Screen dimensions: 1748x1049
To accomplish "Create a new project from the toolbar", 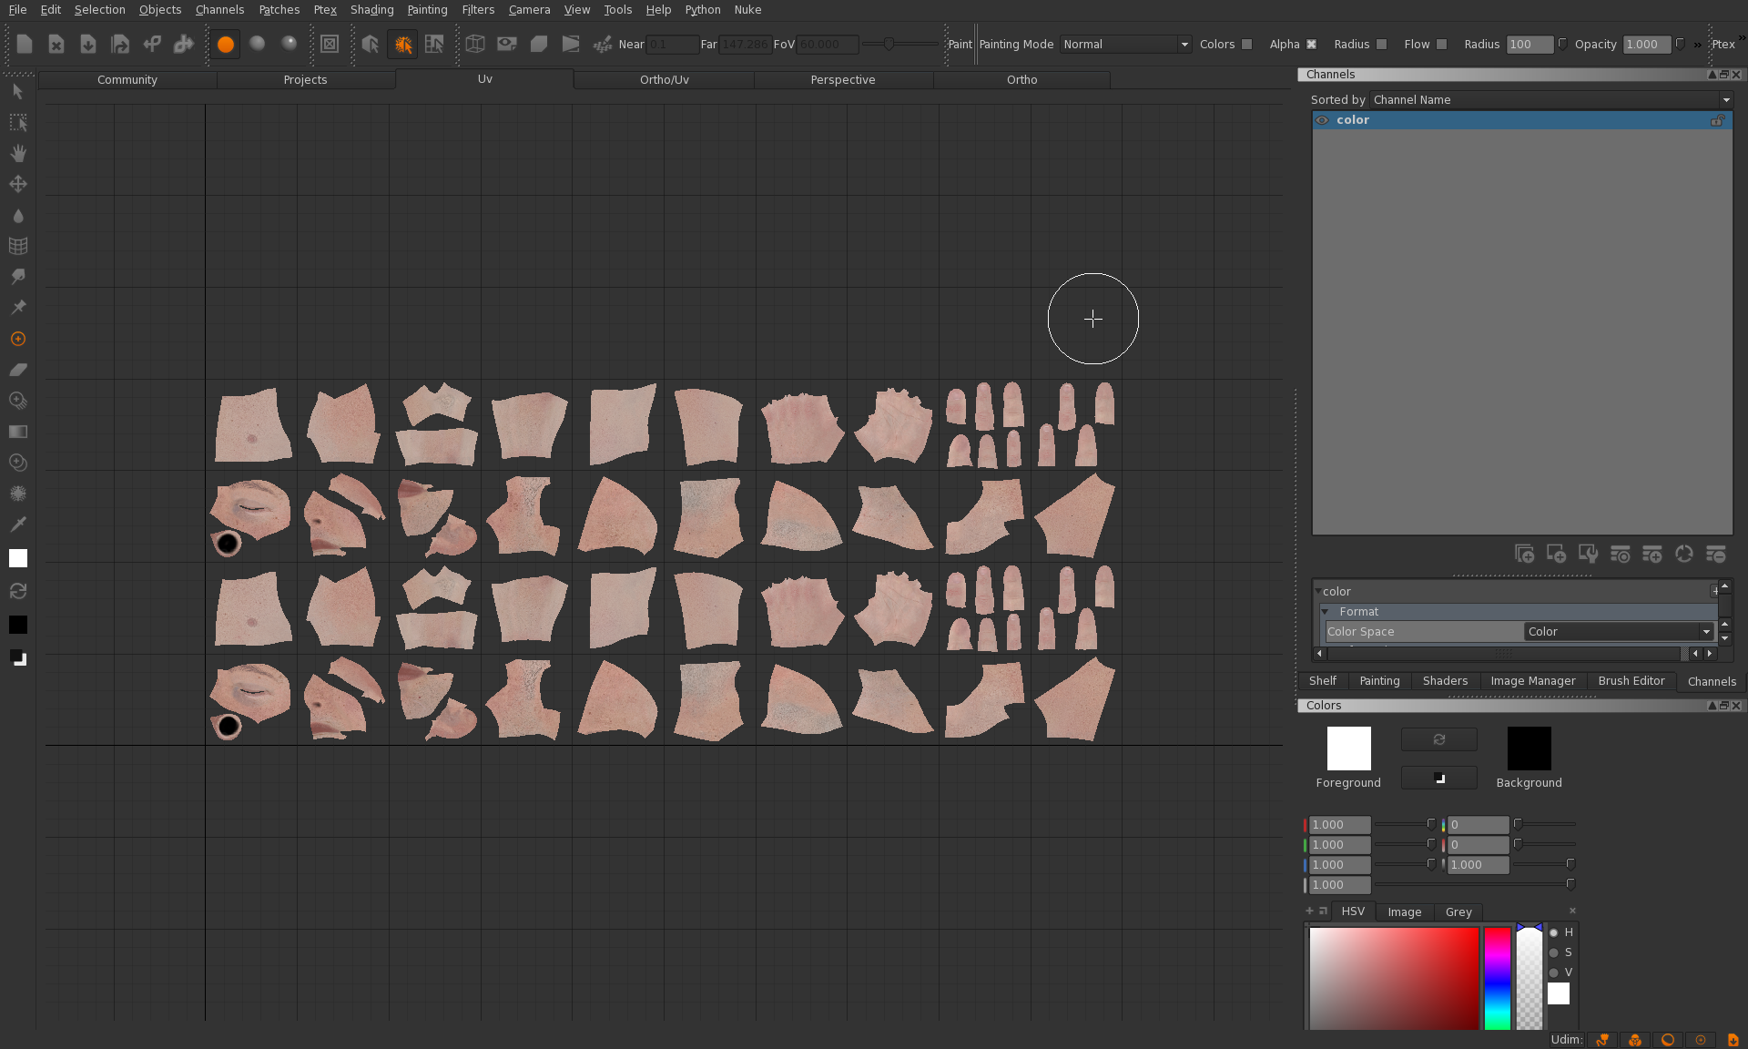I will click(25, 44).
